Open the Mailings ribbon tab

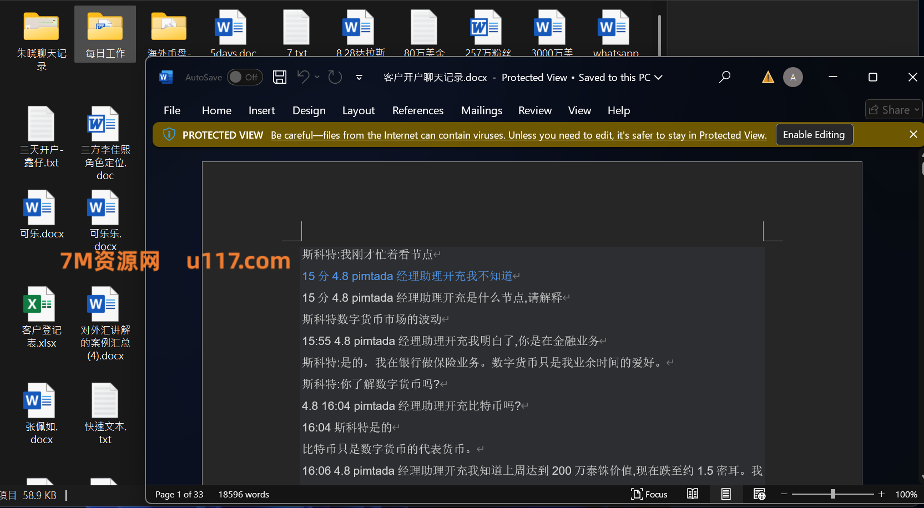click(482, 110)
